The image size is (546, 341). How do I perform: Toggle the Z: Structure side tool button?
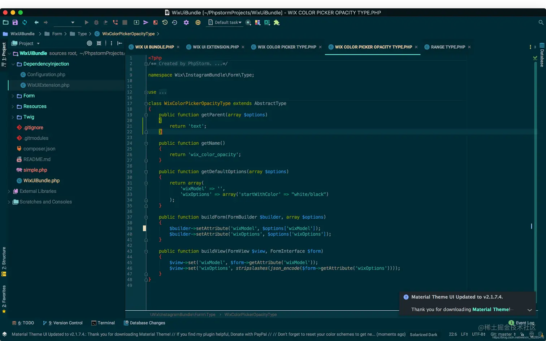pyautogui.click(x=4, y=261)
